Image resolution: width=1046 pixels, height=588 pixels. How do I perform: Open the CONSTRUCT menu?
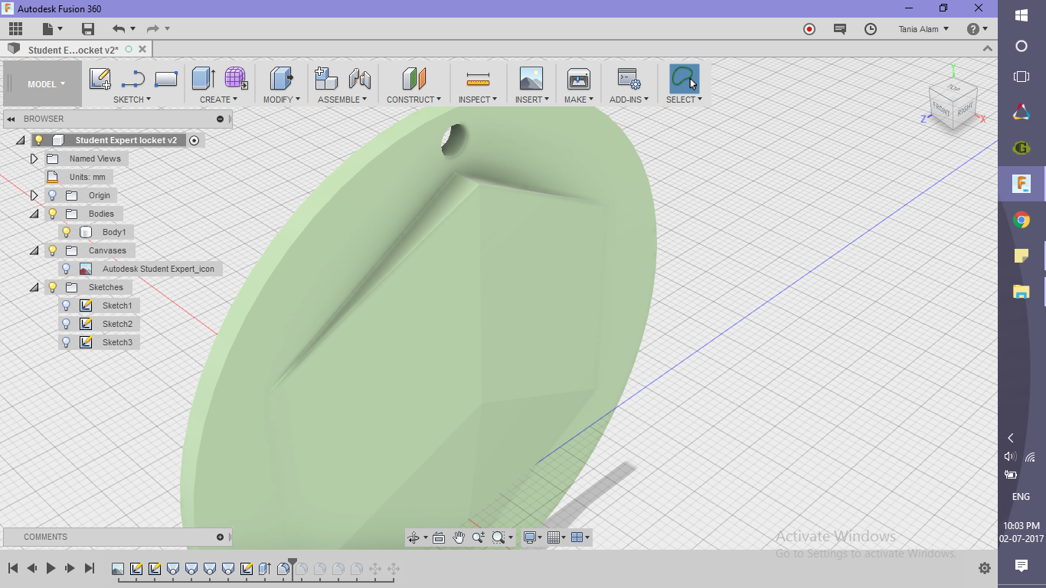(x=414, y=100)
